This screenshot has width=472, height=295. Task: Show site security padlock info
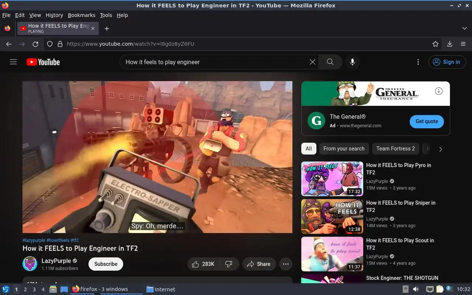[x=60, y=44]
